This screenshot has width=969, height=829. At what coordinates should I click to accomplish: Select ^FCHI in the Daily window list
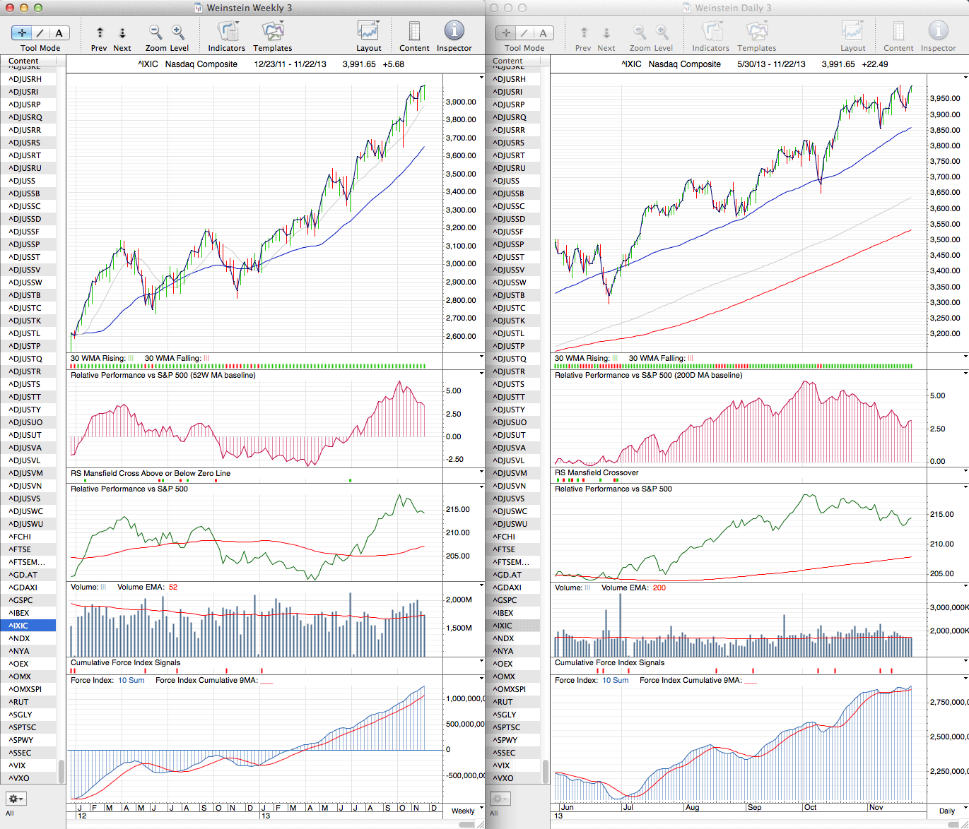[x=512, y=537]
